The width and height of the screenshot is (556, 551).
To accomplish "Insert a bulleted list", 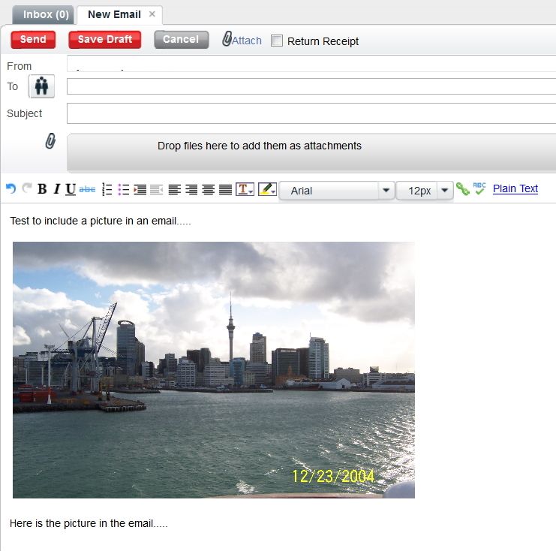I will tap(124, 190).
